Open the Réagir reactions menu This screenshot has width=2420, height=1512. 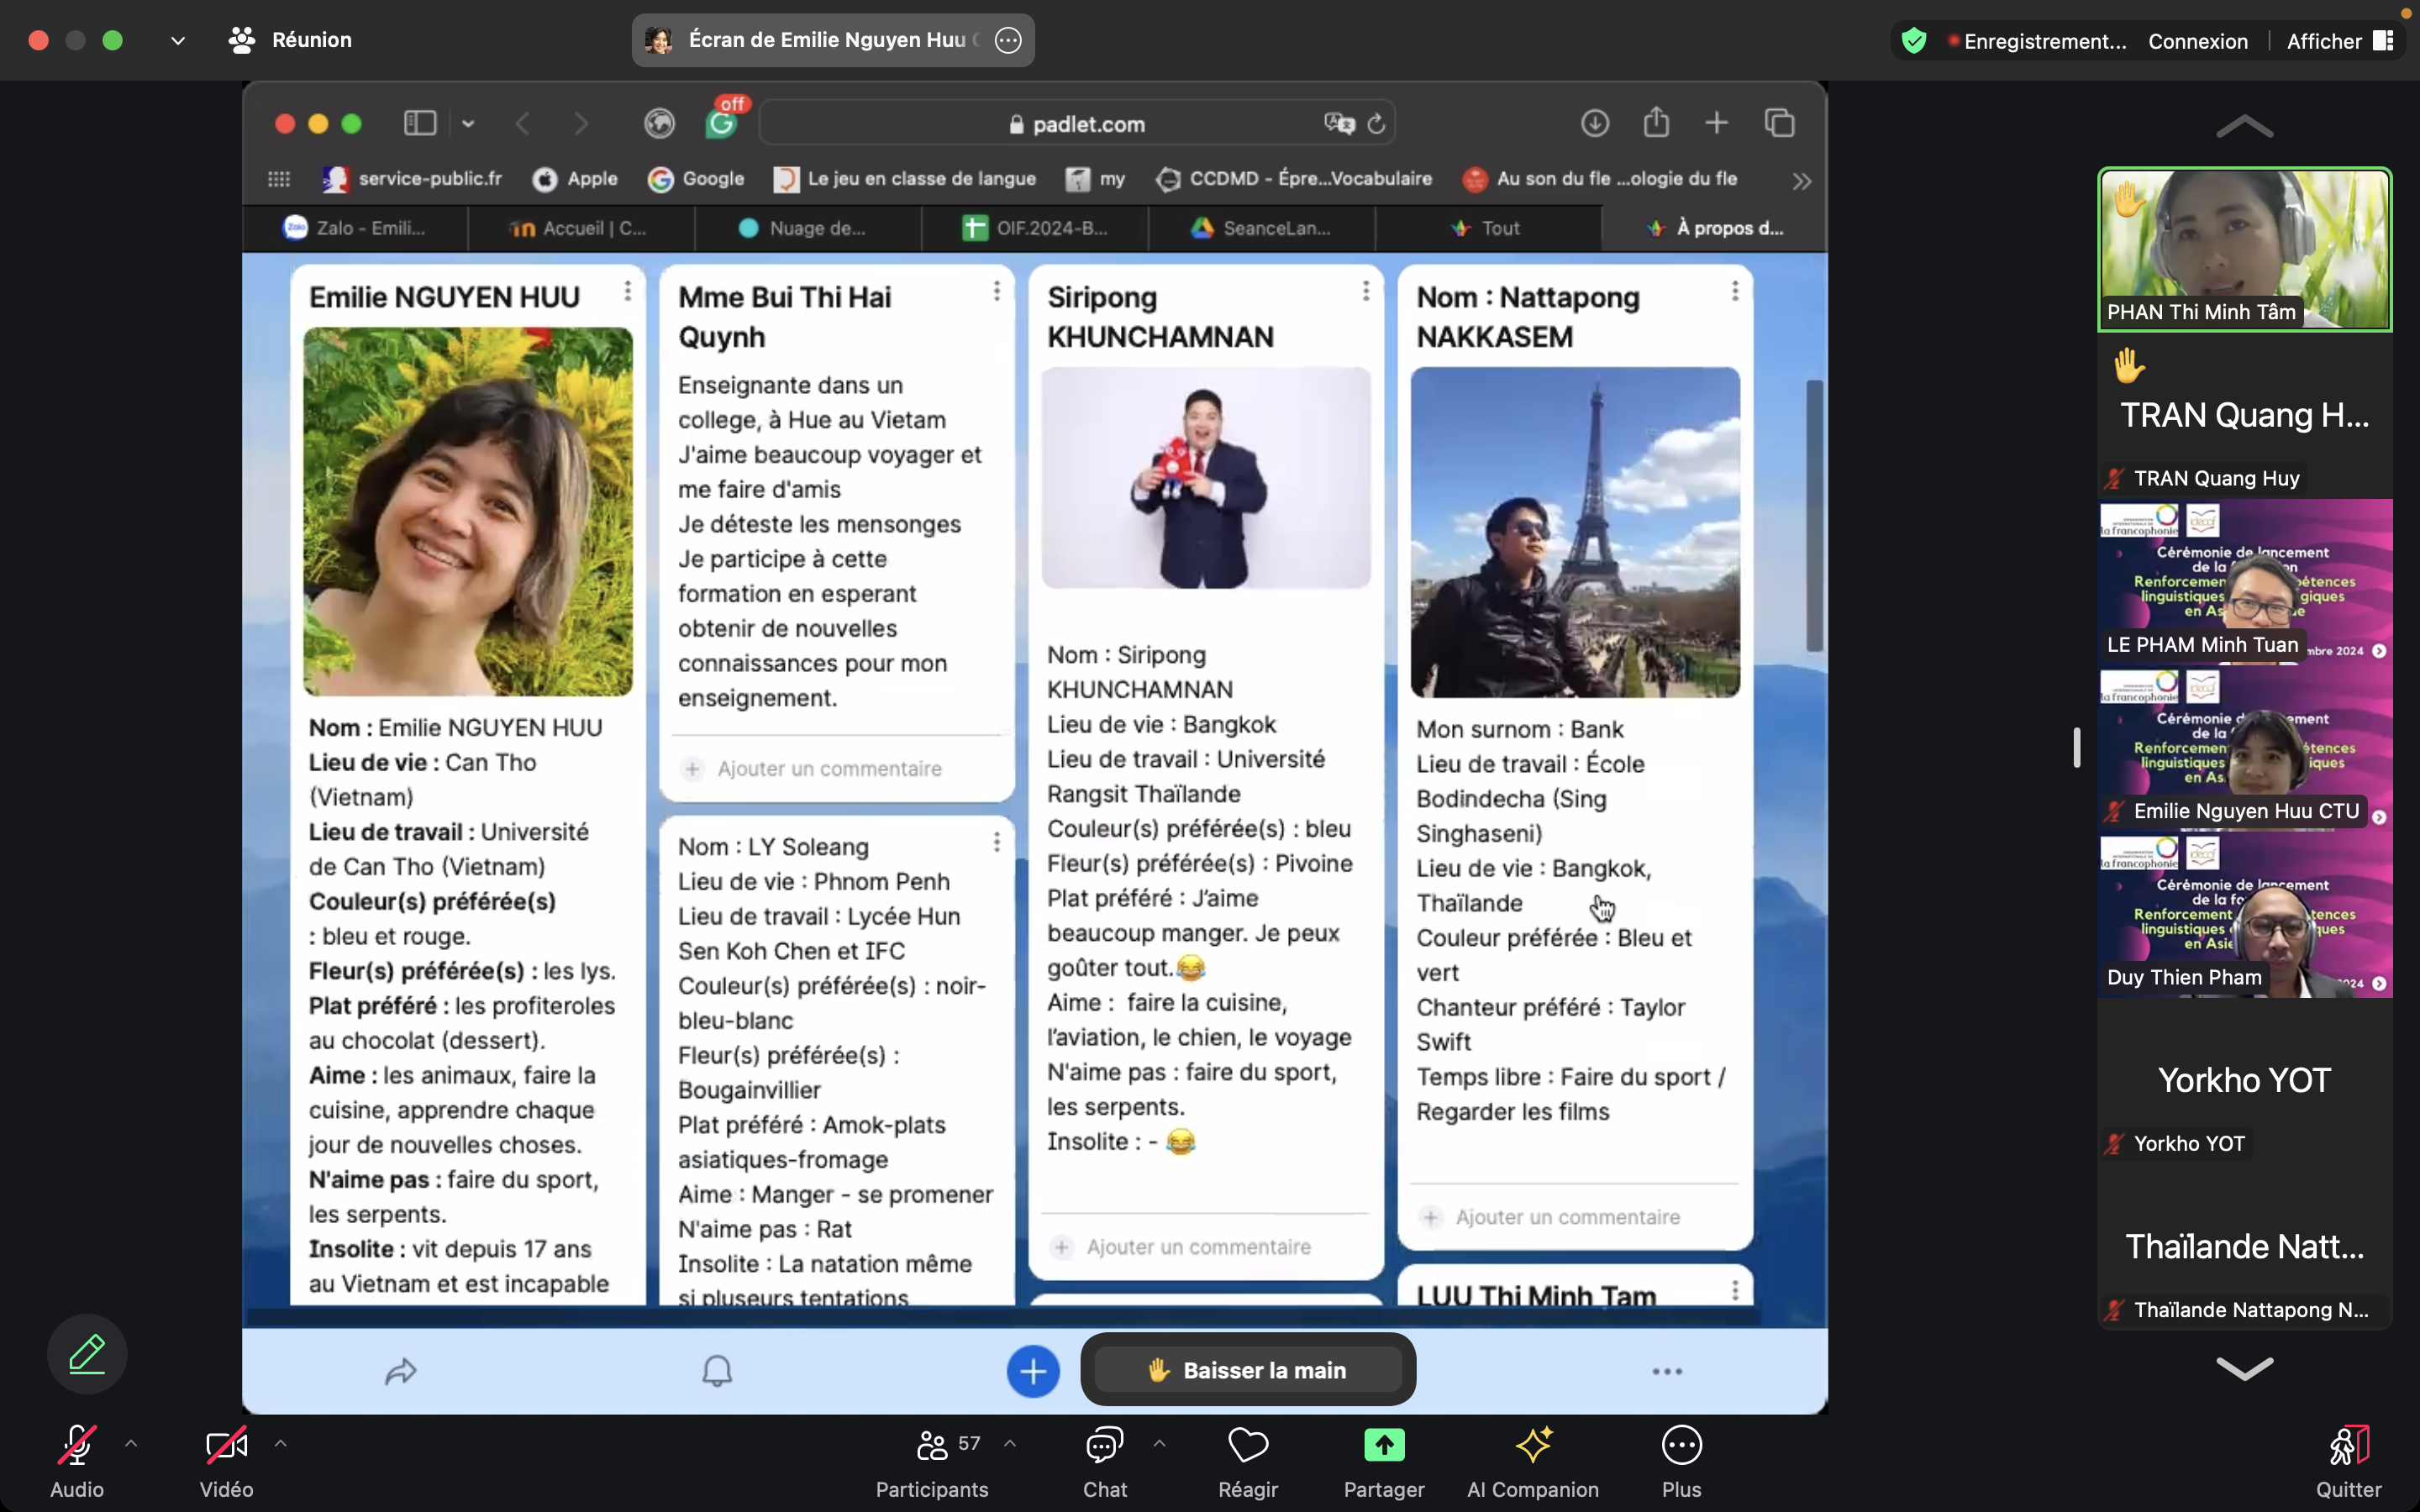point(1247,1446)
